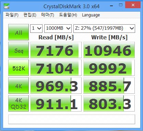
Task: Open the 도움말(H) help menu
Action: (68, 15)
